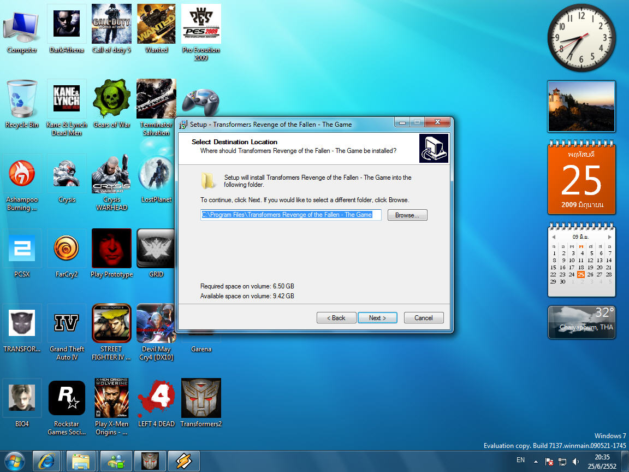
Task: Click the EN language indicator
Action: 520,460
